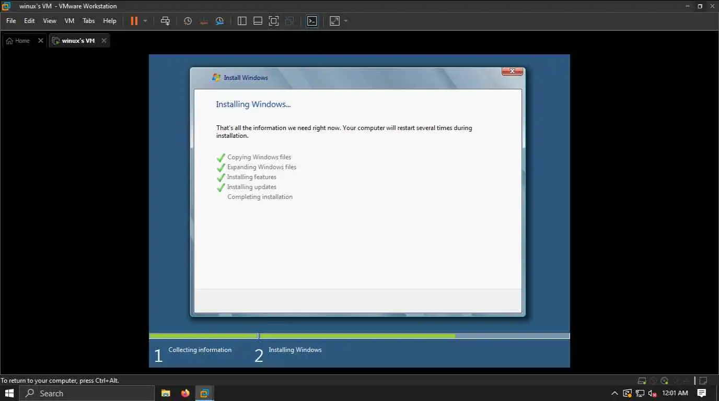Click the 'Expanding Windows files' step text
This screenshot has width=719, height=401.
(262, 167)
